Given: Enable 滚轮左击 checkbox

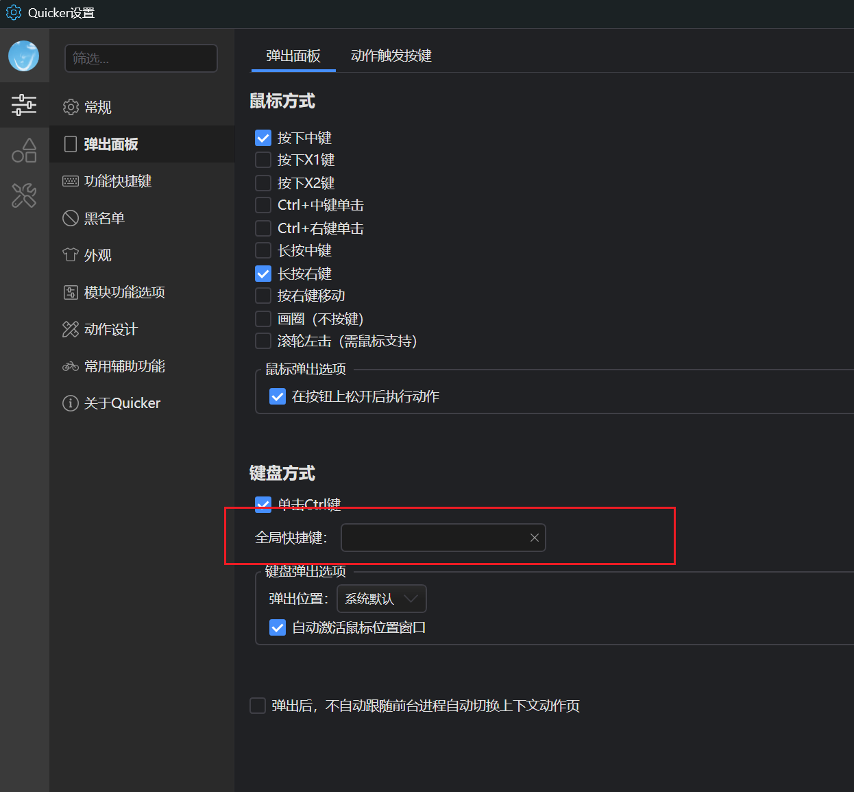Looking at the screenshot, I should (263, 341).
